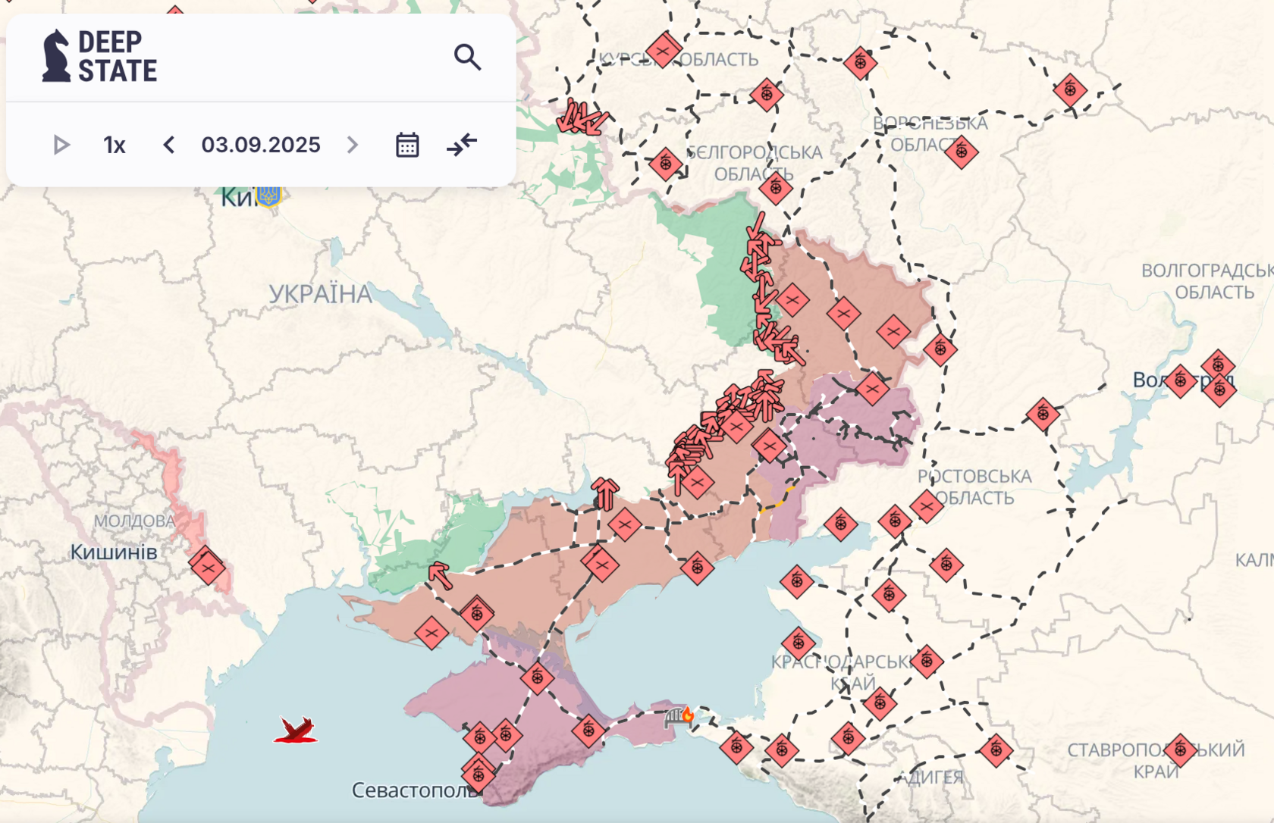
Task: Click the date 03.09.2025
Action: coord(261,145)
